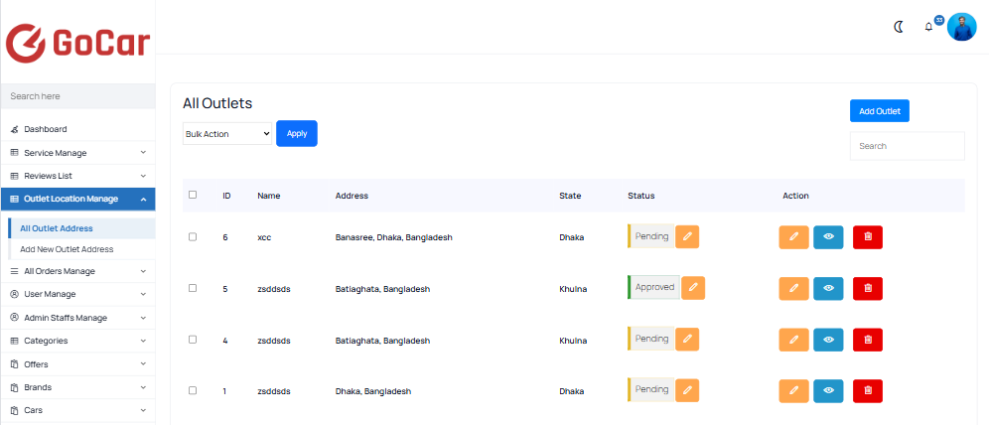Check the box for outlet xcc
This screenshot has height=425, width=989.
click(193, 237)
